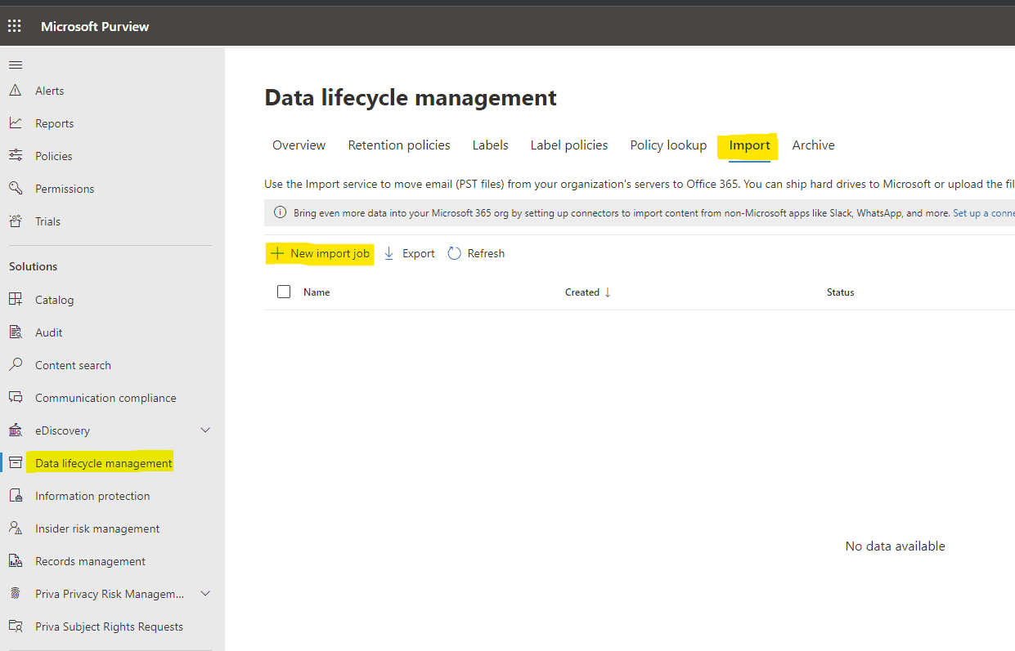Viewport: 1015px width, 651px height.
Task: Click the Created column sort arrow
Action: [x=608, y=292]
